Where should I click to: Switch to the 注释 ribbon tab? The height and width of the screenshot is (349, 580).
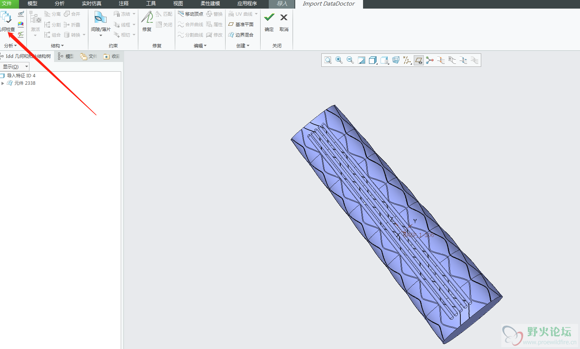coord(124,4)
